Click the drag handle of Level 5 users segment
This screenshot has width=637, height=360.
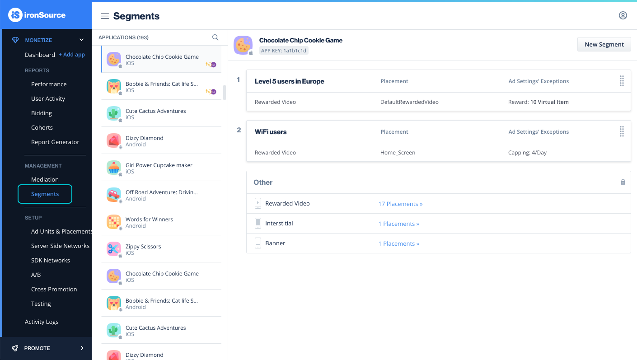click(622, 81)
